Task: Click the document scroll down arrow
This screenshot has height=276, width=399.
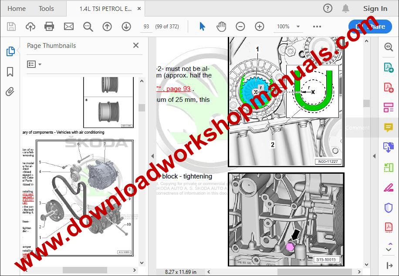Action: pos(366,265)
